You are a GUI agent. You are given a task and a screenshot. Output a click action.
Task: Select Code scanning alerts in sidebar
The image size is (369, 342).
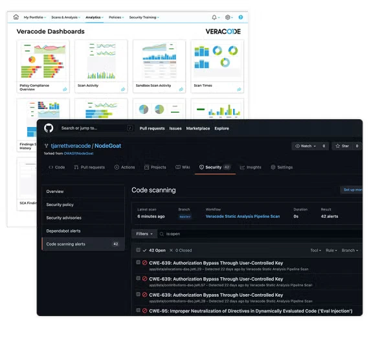click(83, 244)
